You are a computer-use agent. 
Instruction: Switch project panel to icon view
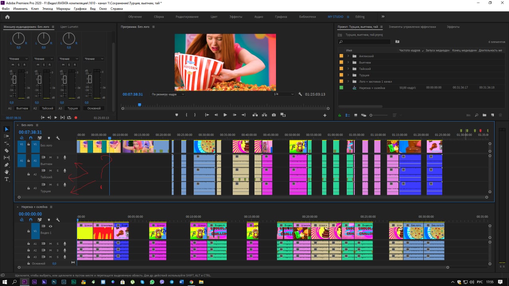pyautogui.click(x=356, y=115)
